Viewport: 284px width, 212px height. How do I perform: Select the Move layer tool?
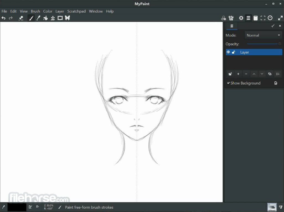click(53, 18)
